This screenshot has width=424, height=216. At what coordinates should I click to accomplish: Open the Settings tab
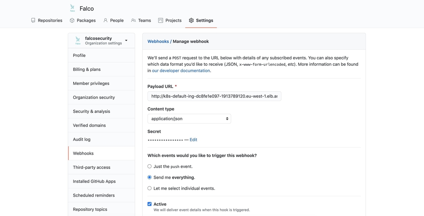pos(201,20)
